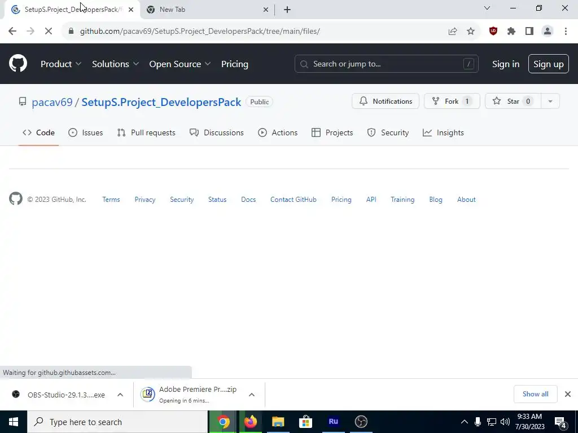The height and width of the screenshot is (433, 578).
Task: View the Insights tab
Action: [443, 132]
